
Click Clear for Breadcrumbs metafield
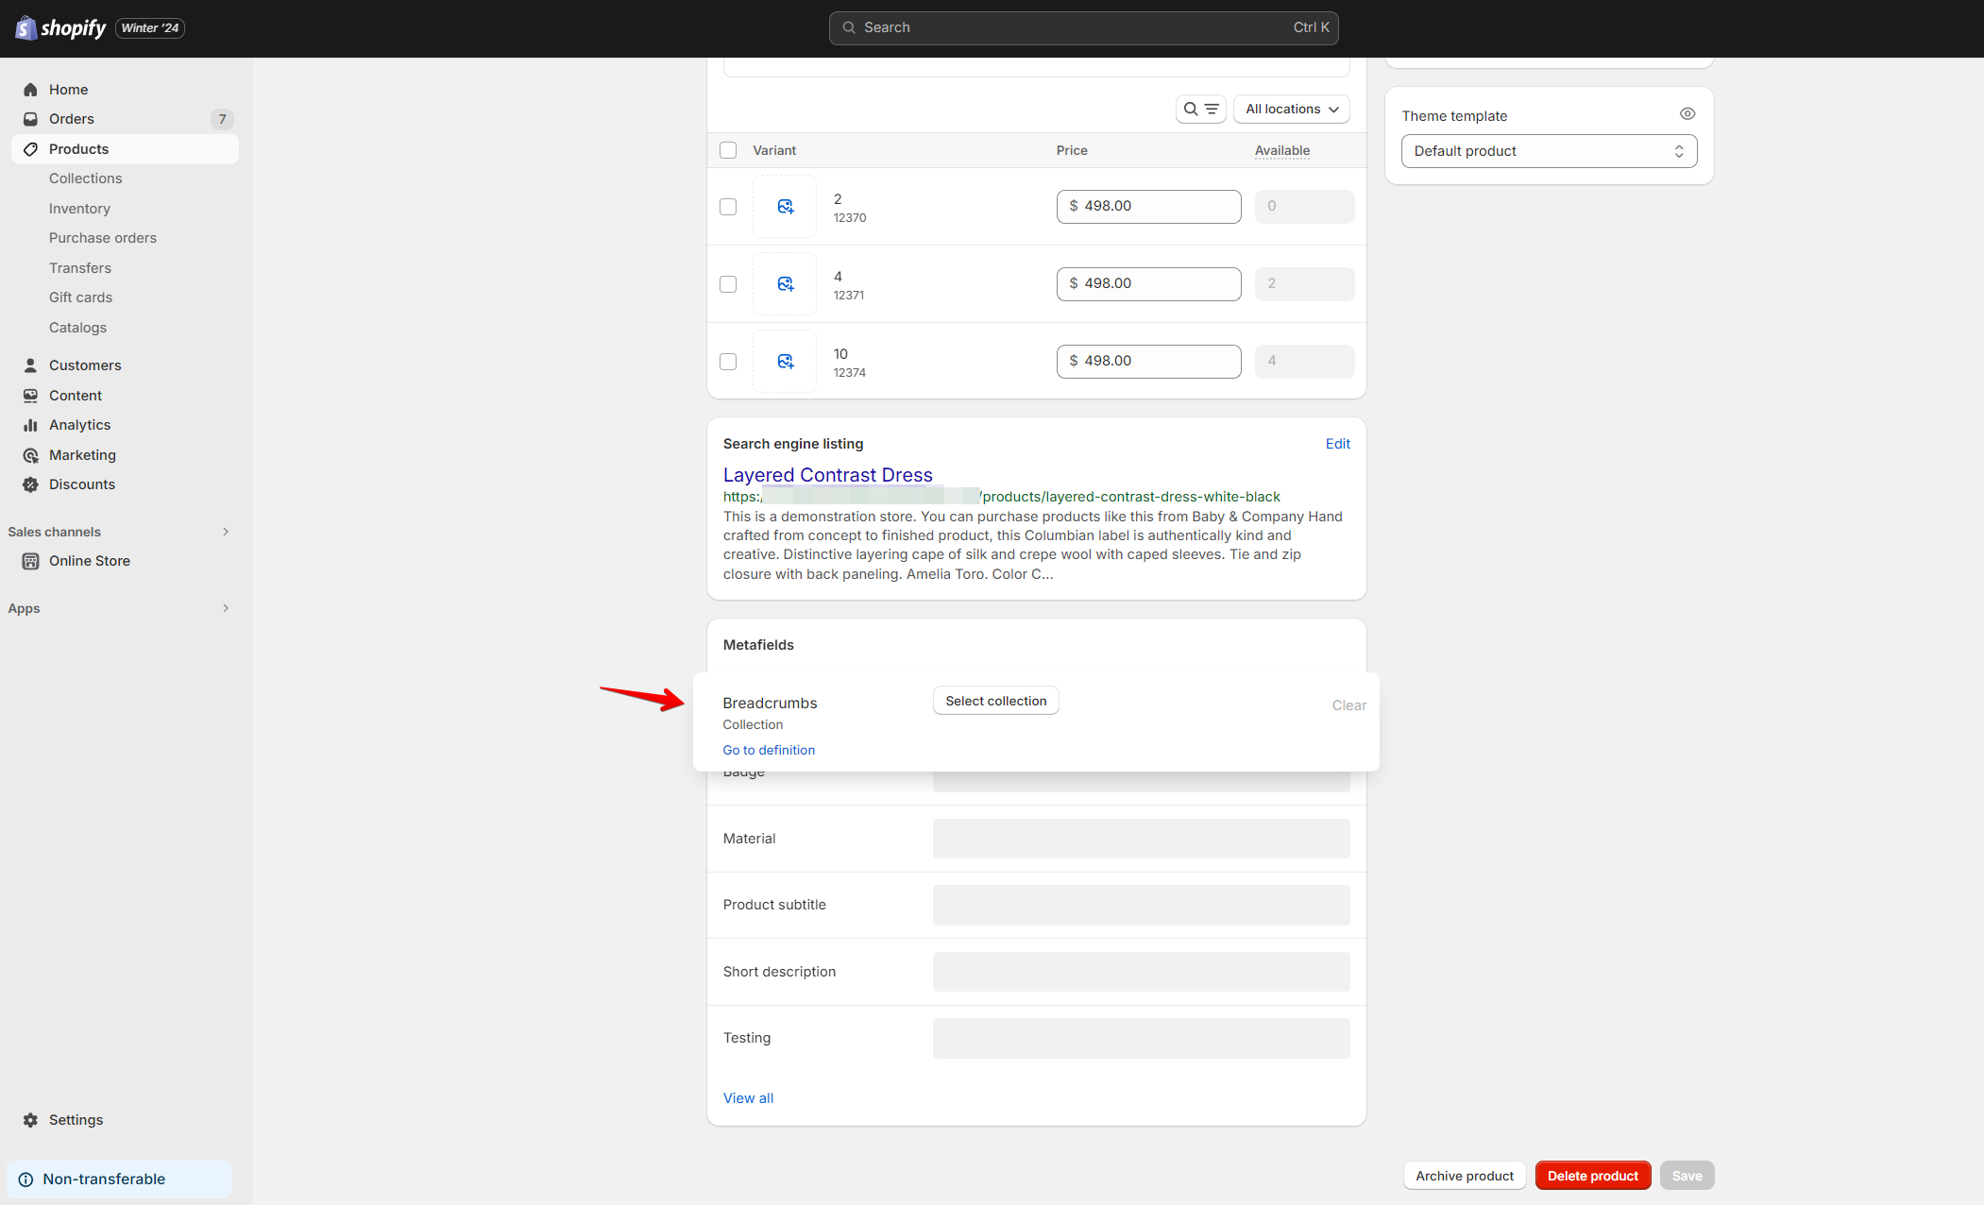[1349, 705]
